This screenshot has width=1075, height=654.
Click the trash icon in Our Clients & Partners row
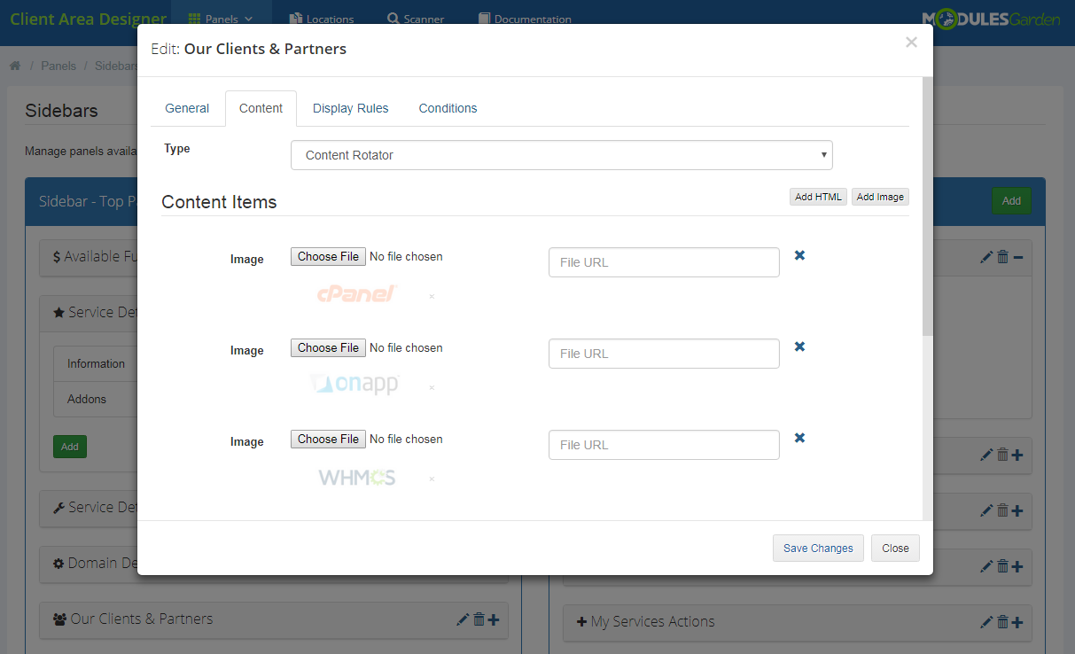[x=479, y=619]
